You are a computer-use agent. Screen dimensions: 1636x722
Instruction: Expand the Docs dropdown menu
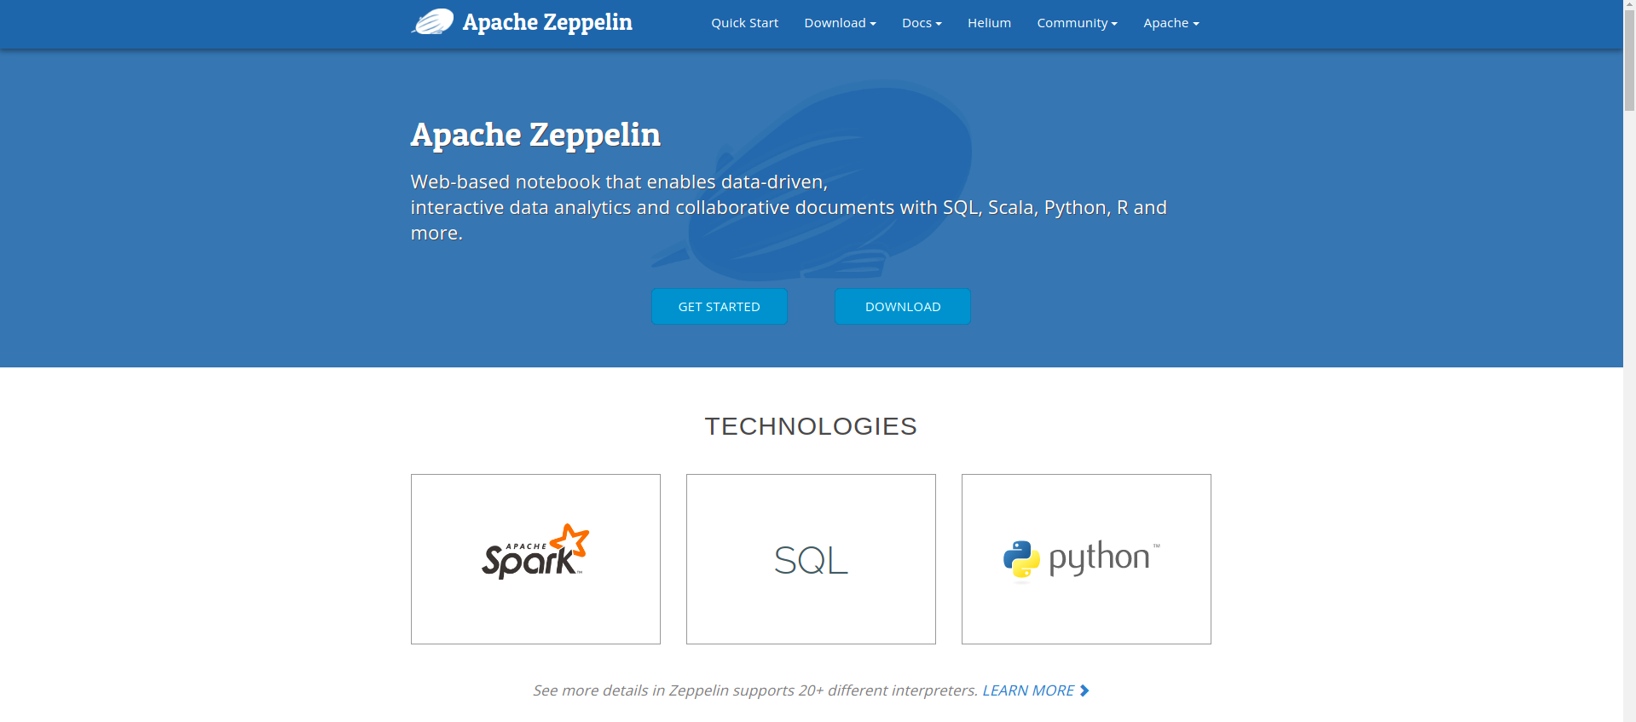[x=922, y=23]
